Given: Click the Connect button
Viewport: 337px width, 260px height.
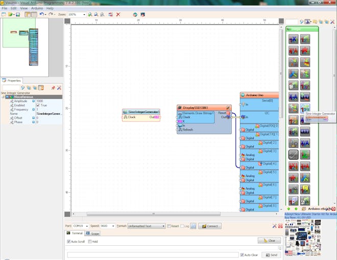Looking at the screenshot, I should [210, 226].
